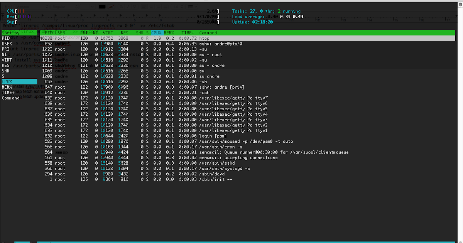Select the getty ttyv7 process row

pos(247,98)
